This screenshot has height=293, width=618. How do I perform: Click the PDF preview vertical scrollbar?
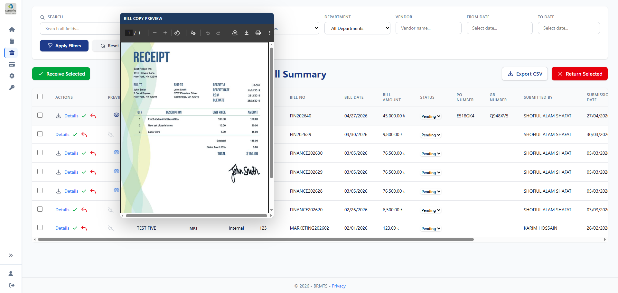(x=271, y=113)
